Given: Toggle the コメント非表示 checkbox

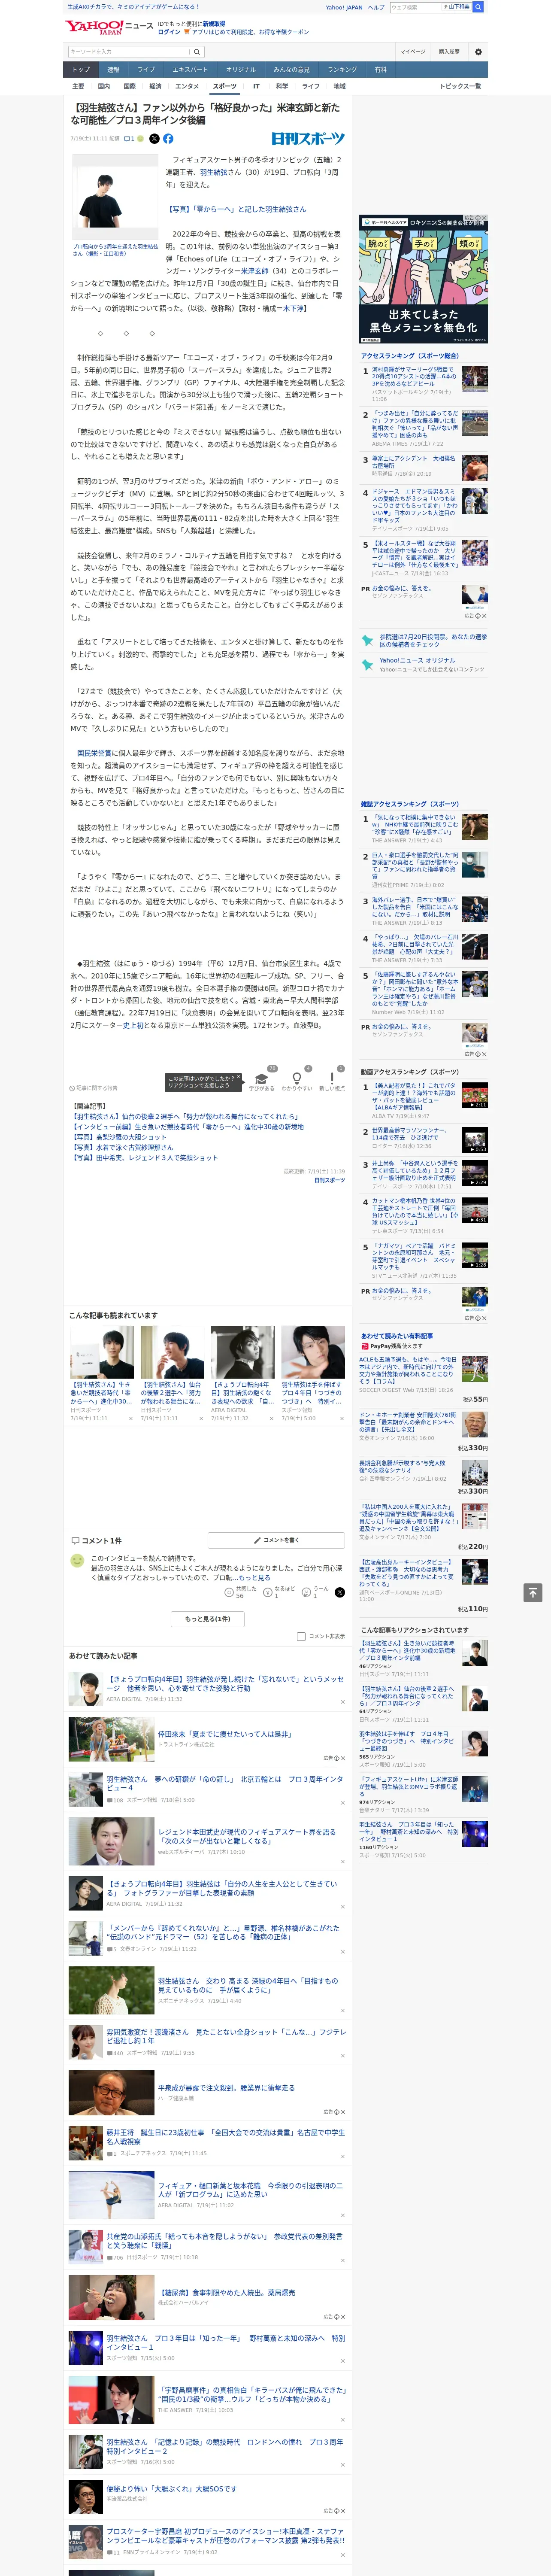Looking at the screenshot, I should 301,1636.
